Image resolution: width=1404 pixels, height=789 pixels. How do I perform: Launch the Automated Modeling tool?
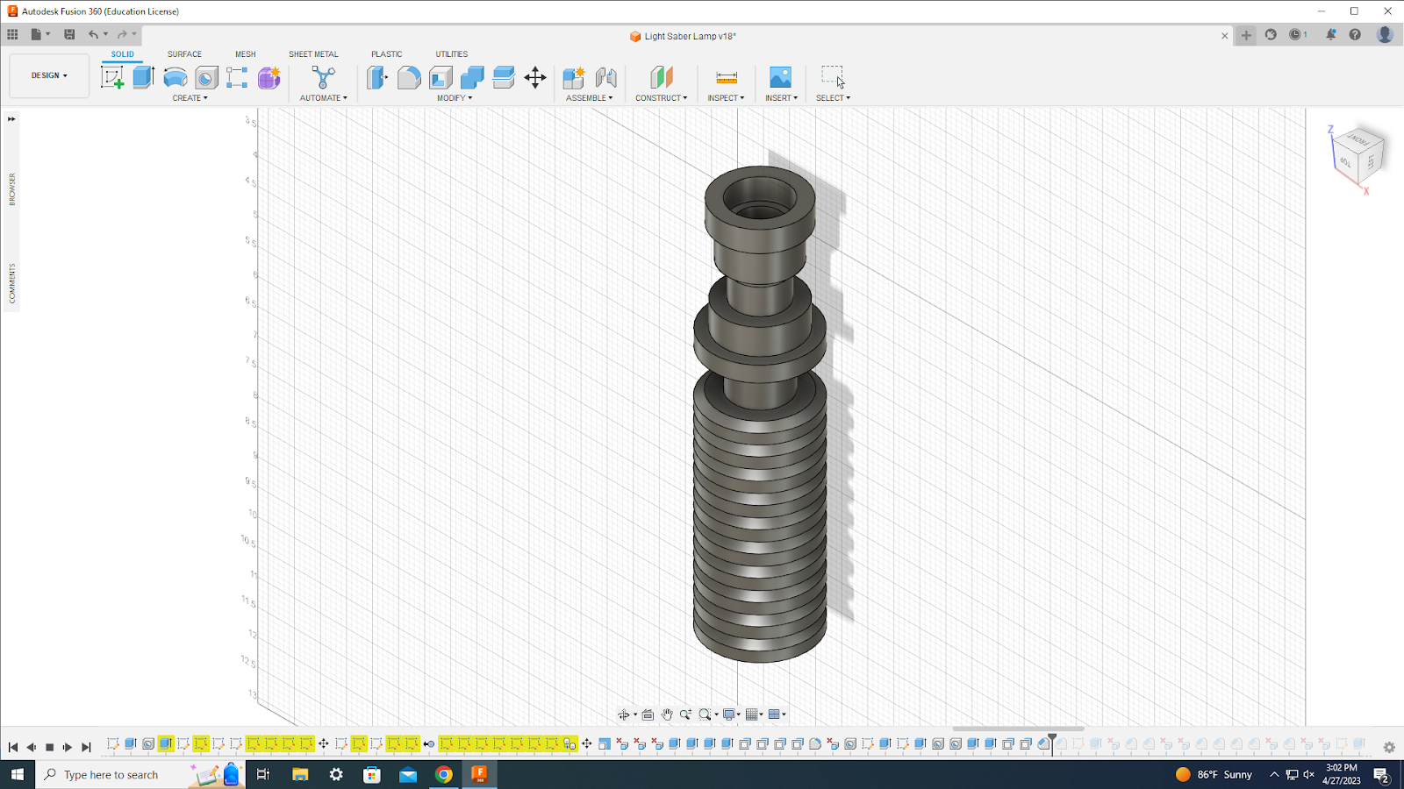pyautogui.click(x=323, y=77)
